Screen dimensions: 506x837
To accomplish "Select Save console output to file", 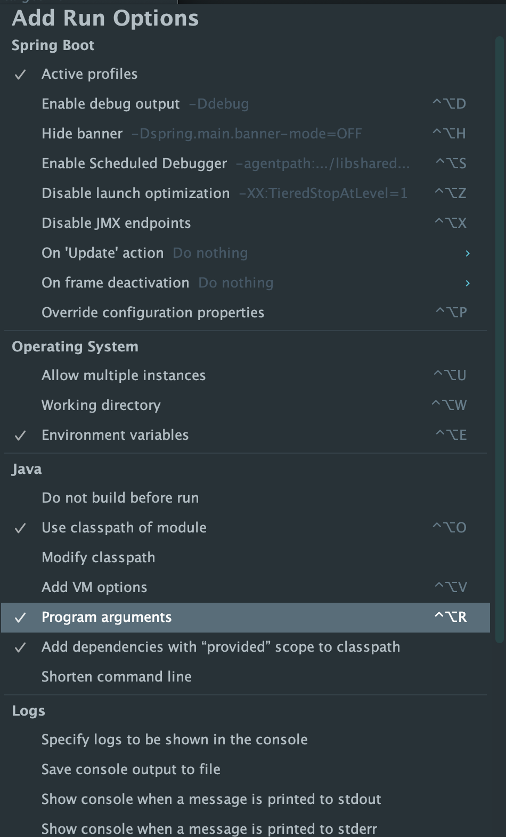I will click(246, 769).
